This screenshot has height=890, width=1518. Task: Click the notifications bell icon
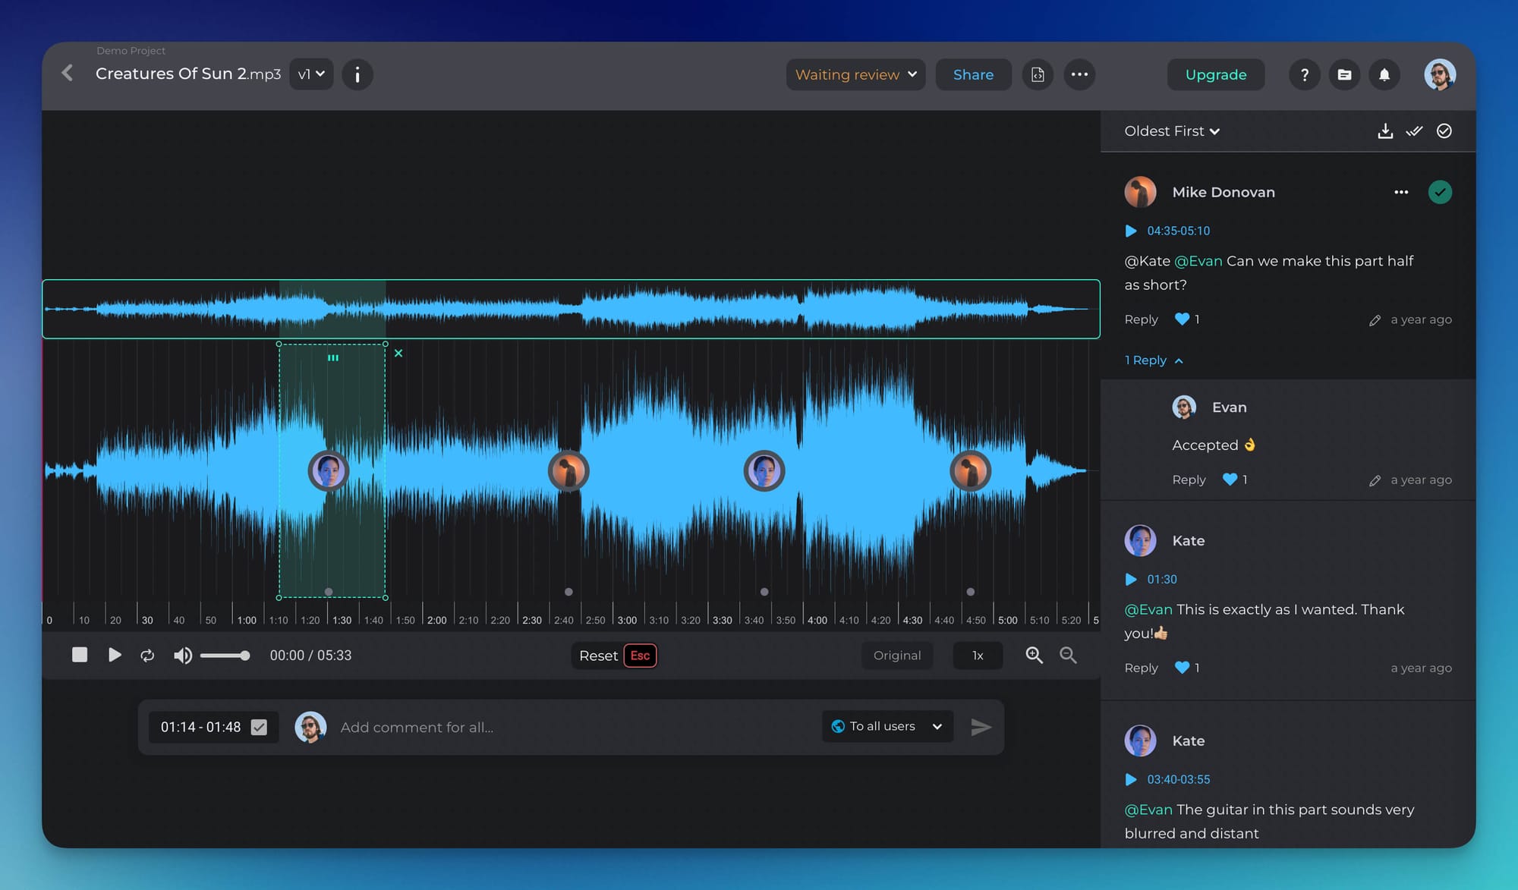coord(1384,74)
